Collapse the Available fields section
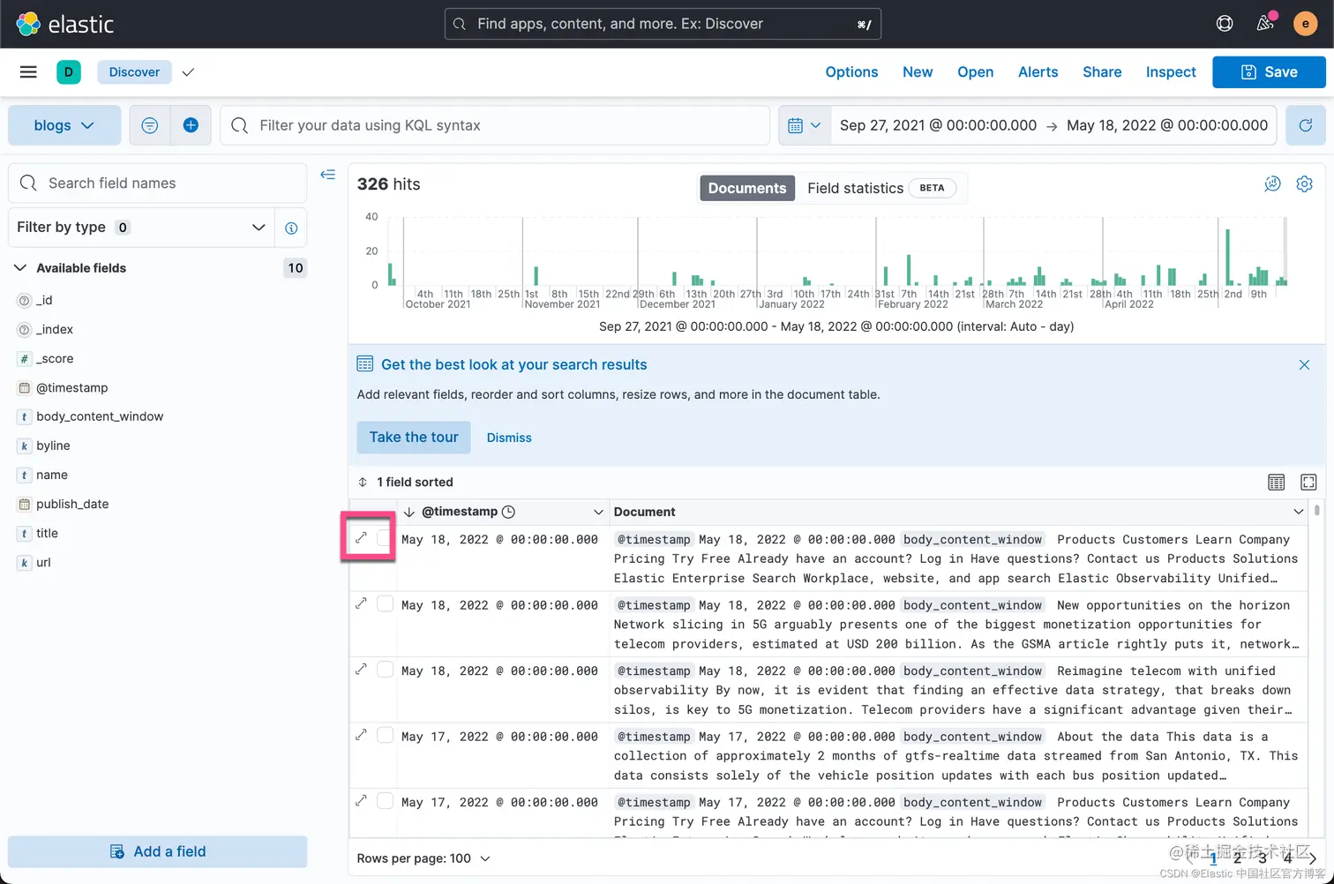 (20, 268)
